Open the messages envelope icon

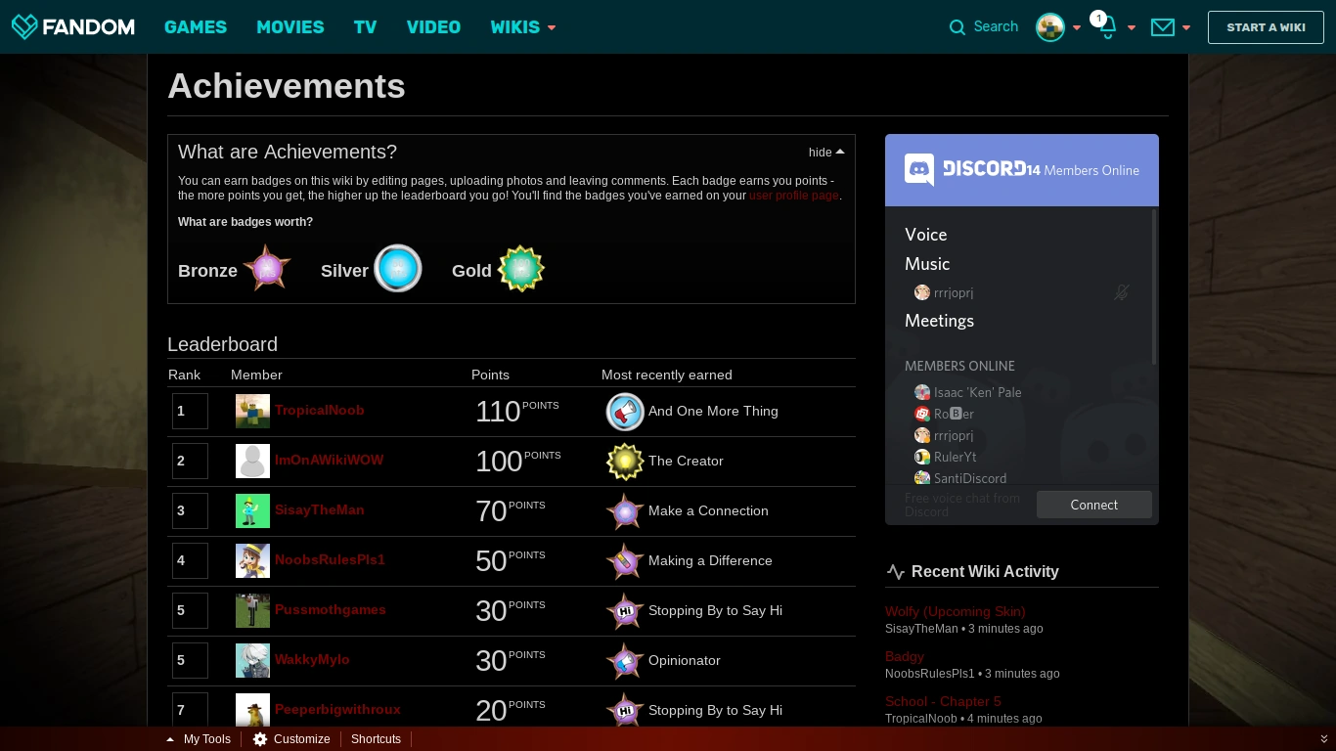pos(1163,27)
